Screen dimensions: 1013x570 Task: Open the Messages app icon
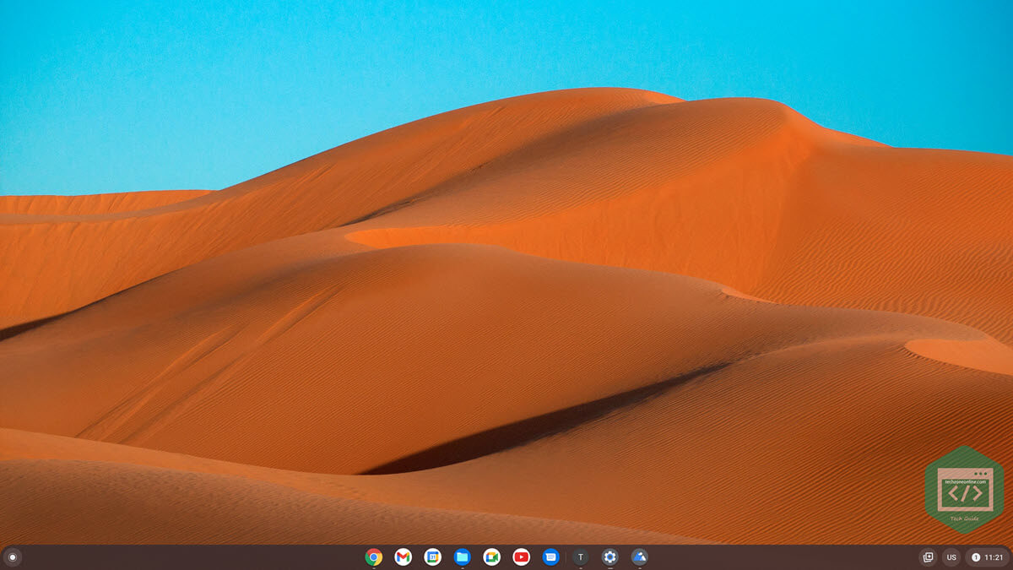(550, 556)
